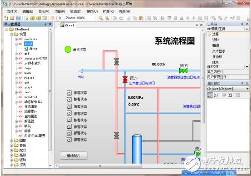Click the Redo arrow toolbar icon
The image size is (251, 176).
121,18
